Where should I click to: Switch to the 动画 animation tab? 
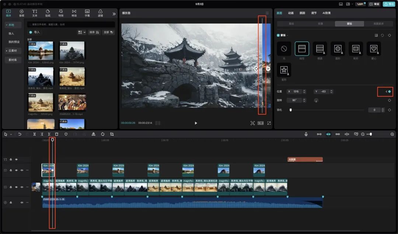pos(291,13)
